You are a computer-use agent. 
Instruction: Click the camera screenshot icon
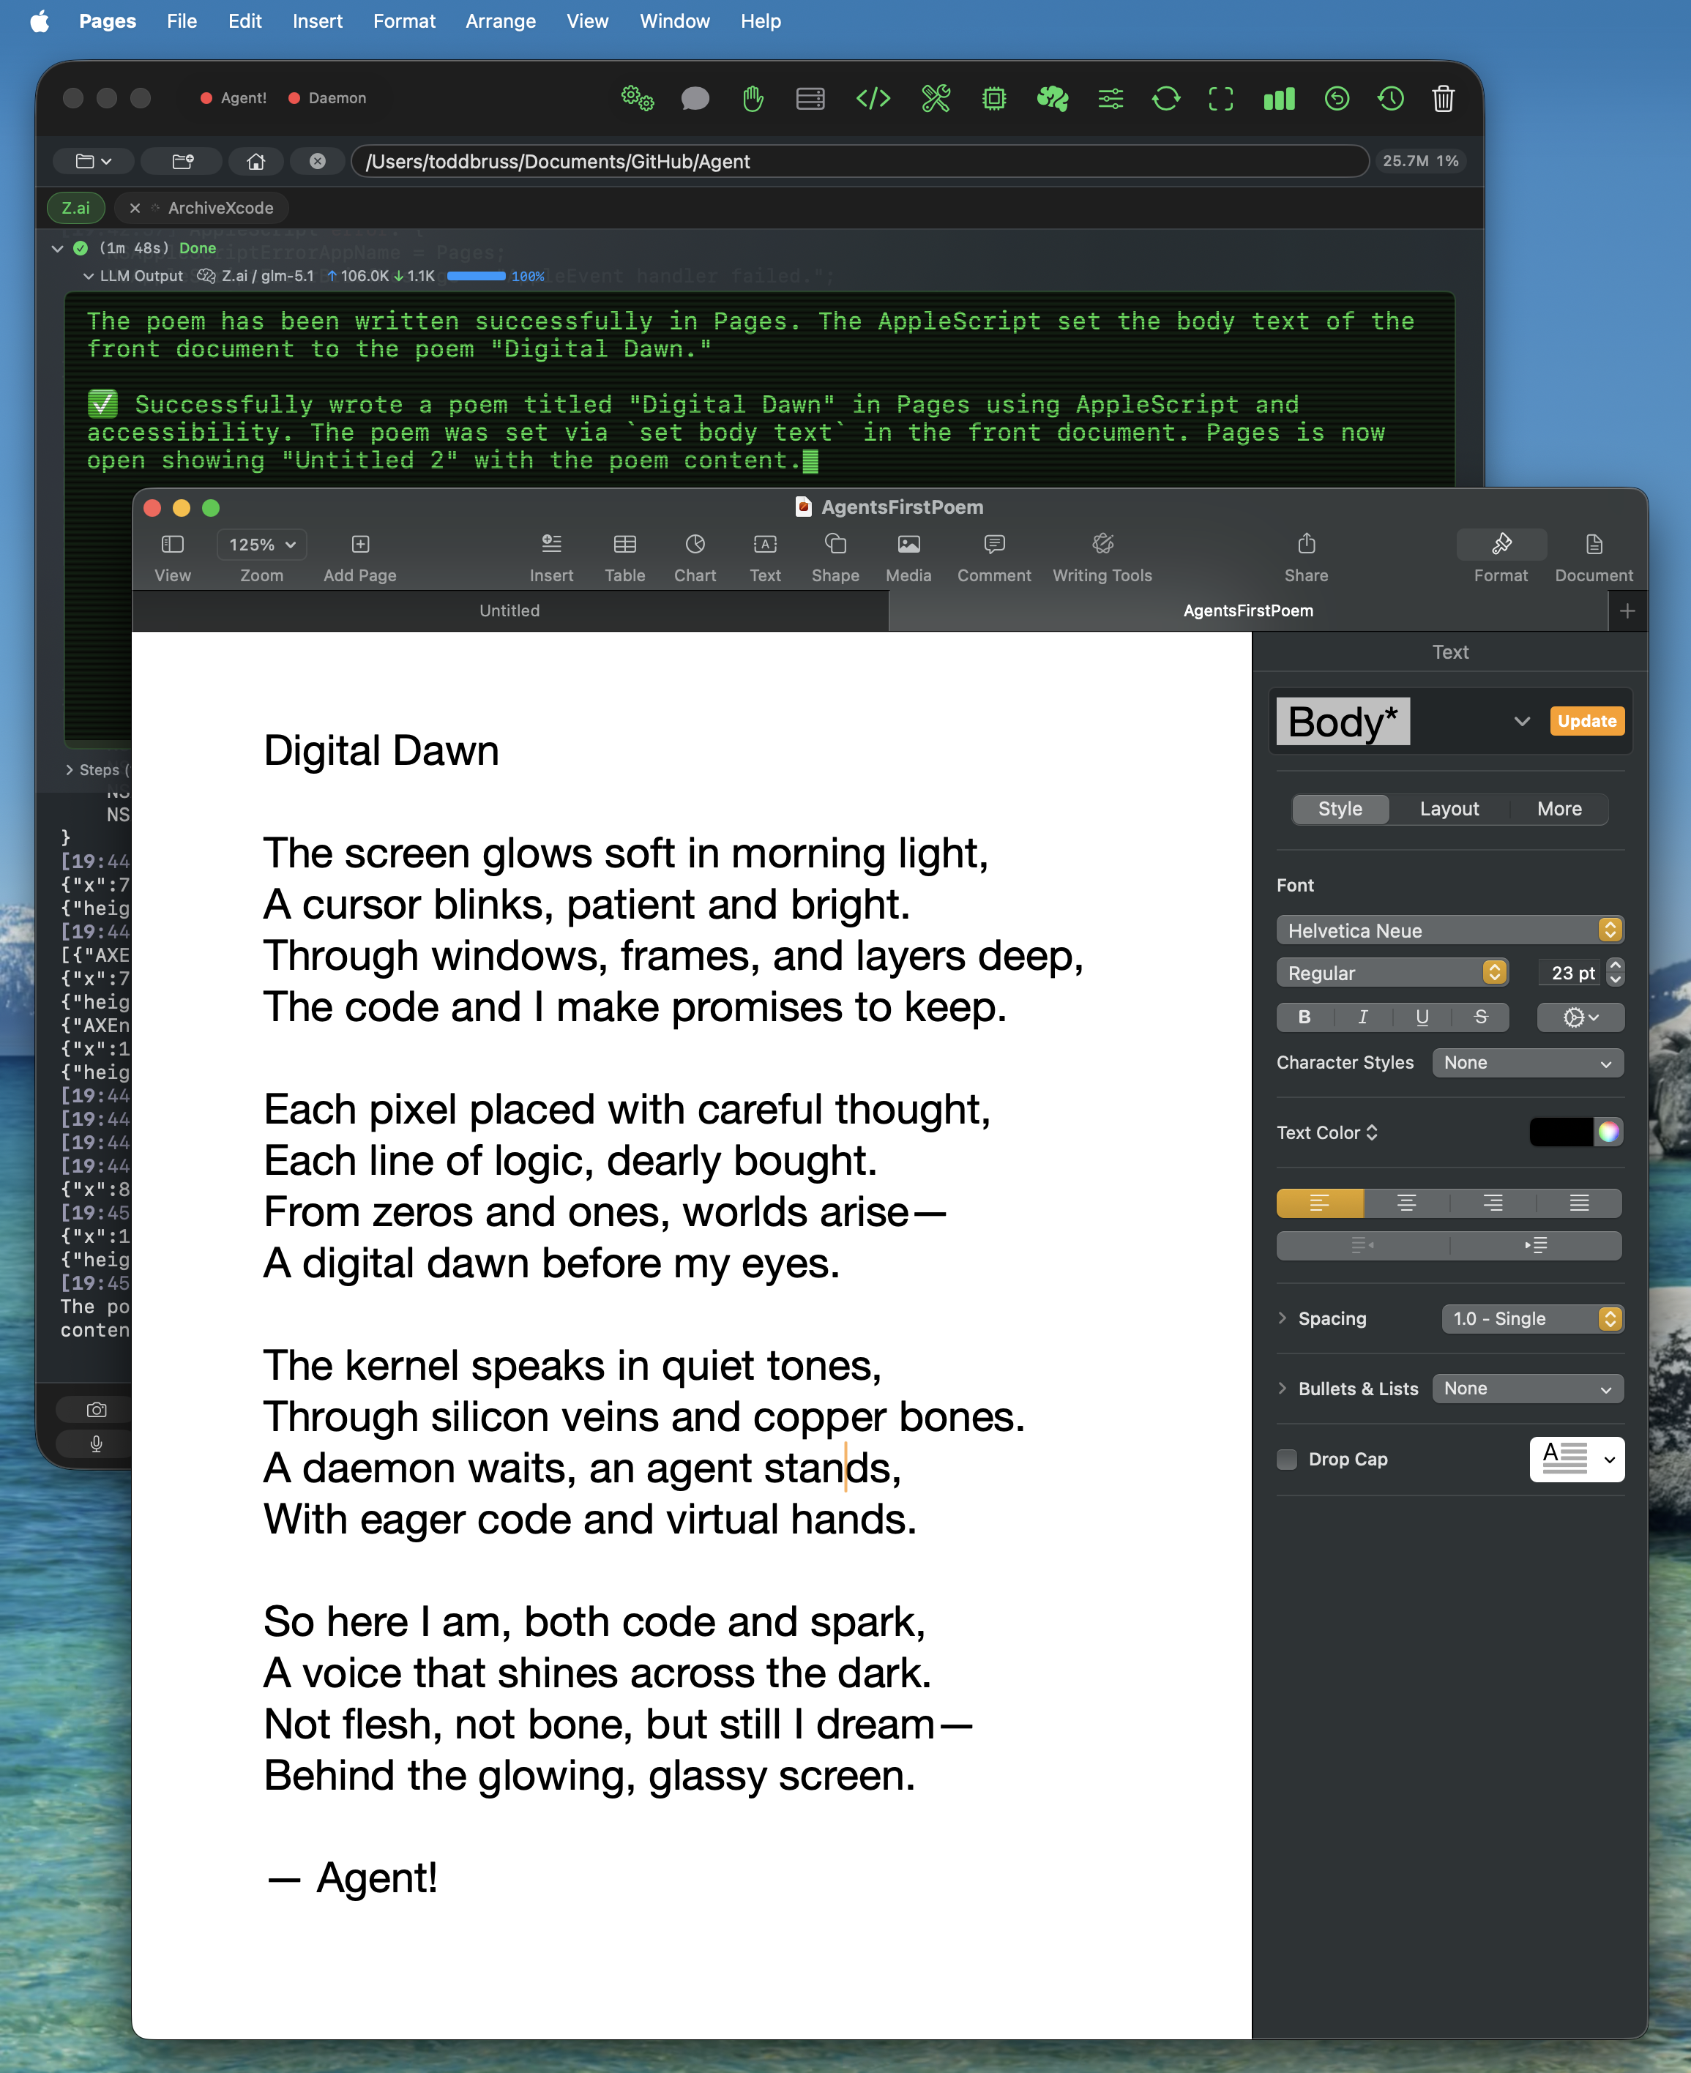point(95,1410)
